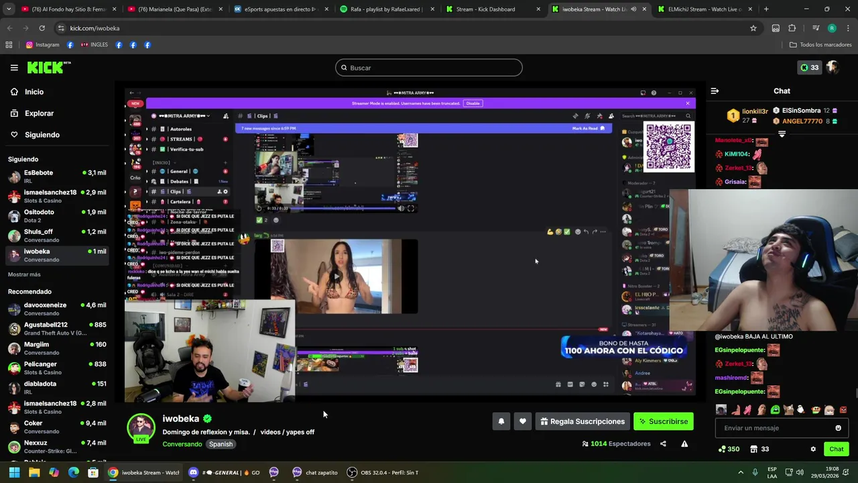Screen dimensions: 858x483
Task: Insert the green crying blob emote
Action: pyautogui.click(x=776, y=409)
